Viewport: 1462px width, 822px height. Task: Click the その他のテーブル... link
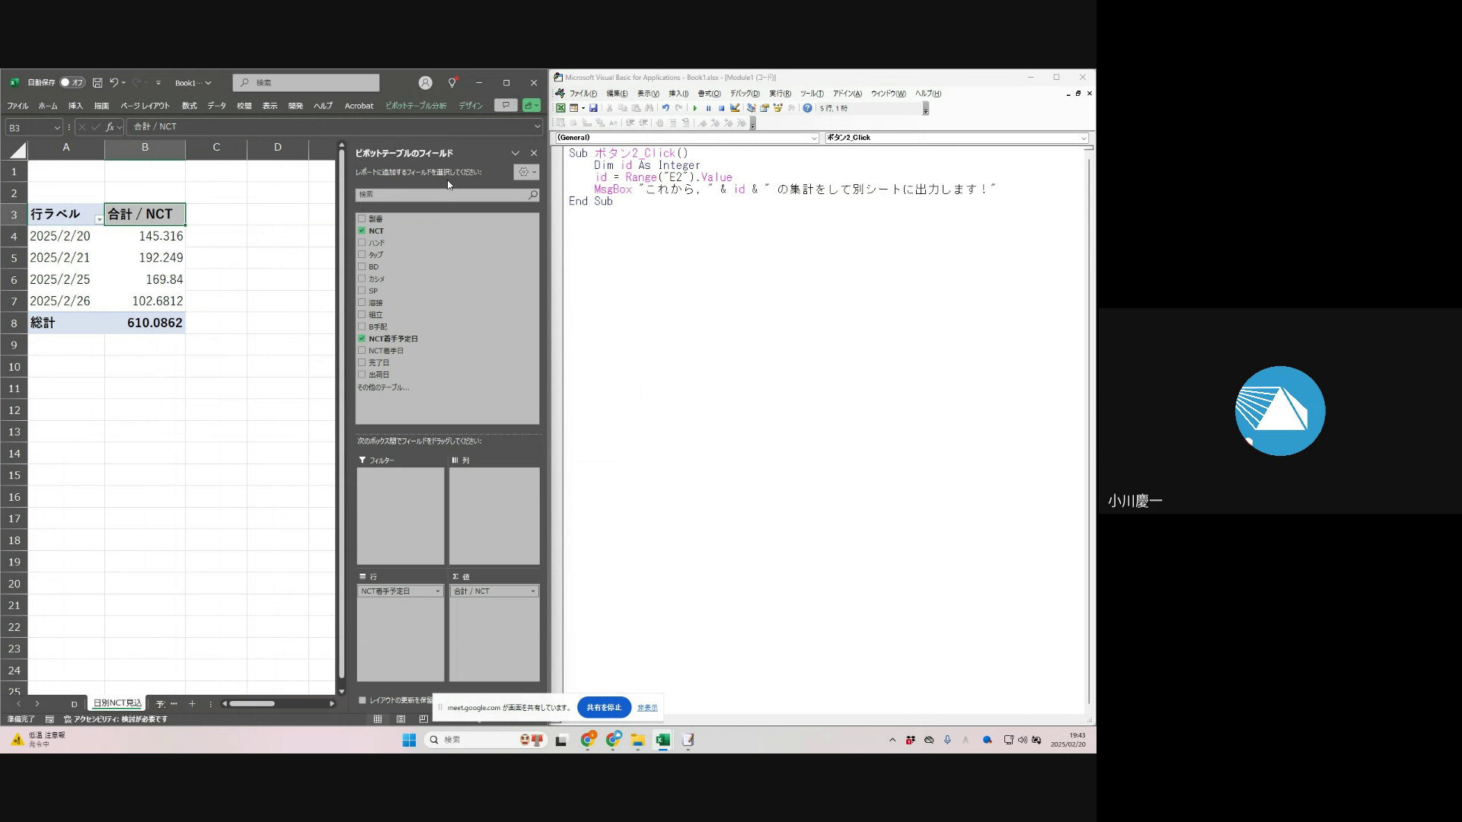coord(383,387)
